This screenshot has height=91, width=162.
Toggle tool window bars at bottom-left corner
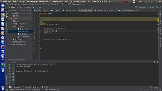pyautogui.click(x=7, y=90)
